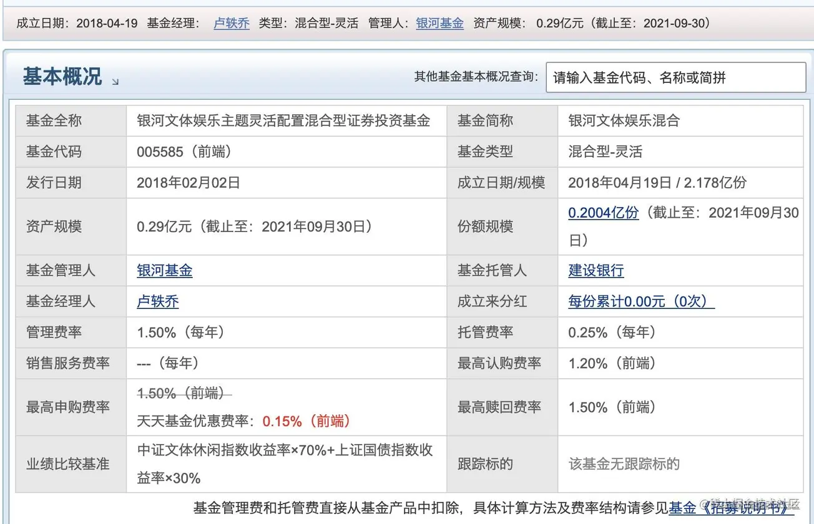Open 卢轶乔 link in 基金经理人 row

(x=158, y=301)
